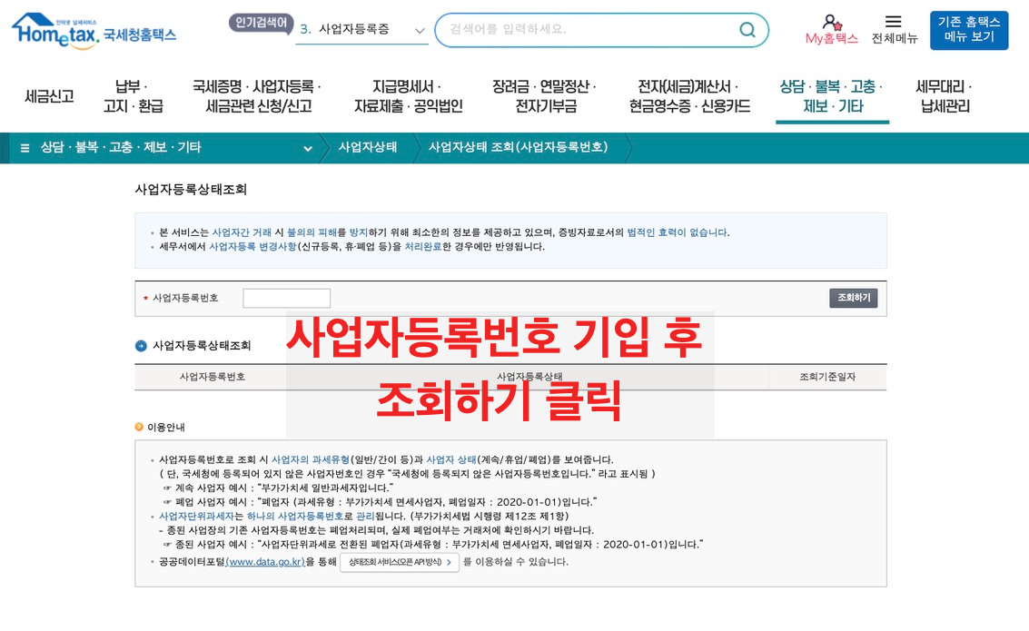Click the 인기검색어 badge
Viewport: 1029px width, 631px height.
tap(261, 23)
